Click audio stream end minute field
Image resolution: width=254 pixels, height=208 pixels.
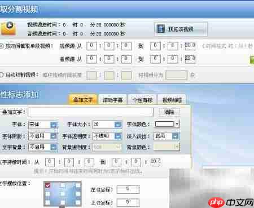click(x=173, y=59)
